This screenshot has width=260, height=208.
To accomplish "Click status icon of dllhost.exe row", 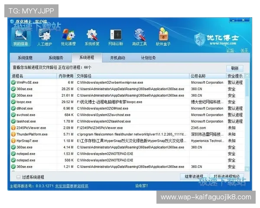I will [x=13, y=108].
